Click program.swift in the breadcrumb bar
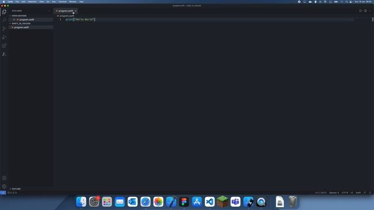This screenshot has height=210, width=374. 67,16
